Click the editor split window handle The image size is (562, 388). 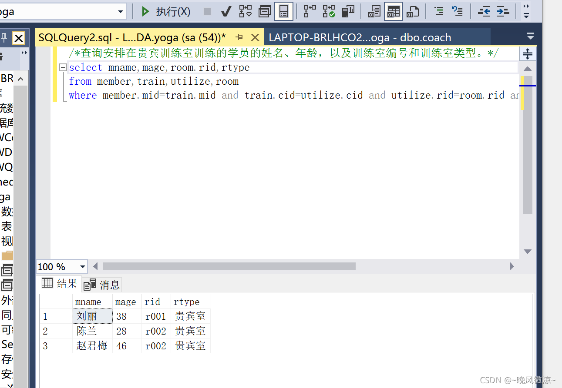click(527, 54)
